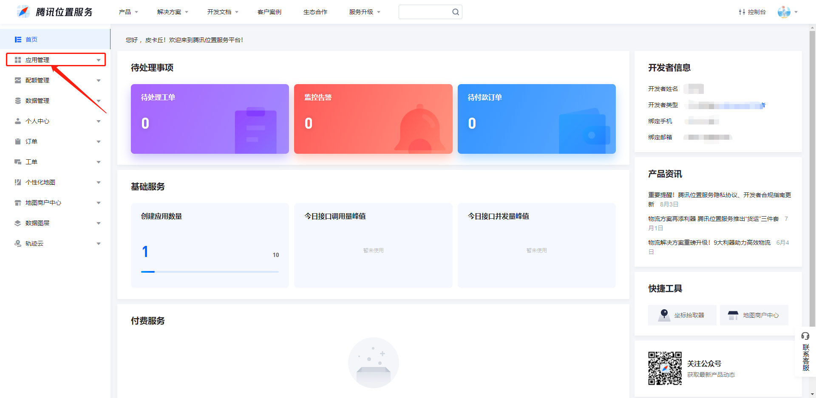816x398 pixels.
Task: Open 地图商户中心 quick tool button
Action: [754, 315]
